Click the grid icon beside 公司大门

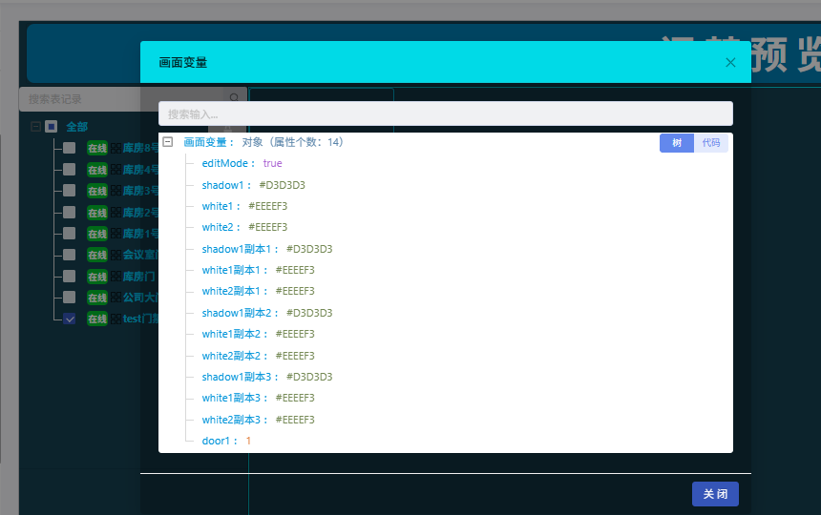(x=116, y=298)
